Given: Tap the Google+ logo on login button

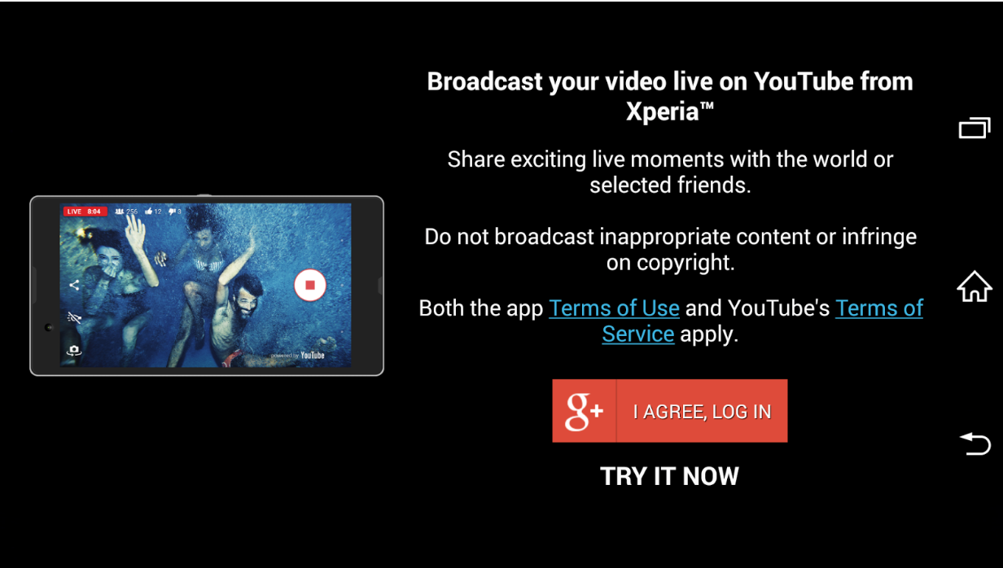Looking at the screenshot, I should click(x=585, y=411).
